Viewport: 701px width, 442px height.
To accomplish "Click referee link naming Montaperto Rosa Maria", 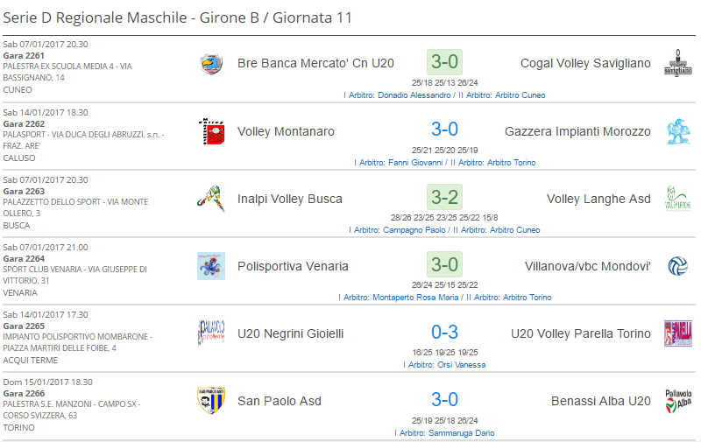I will pyautogui.click(x=445, y=298).
